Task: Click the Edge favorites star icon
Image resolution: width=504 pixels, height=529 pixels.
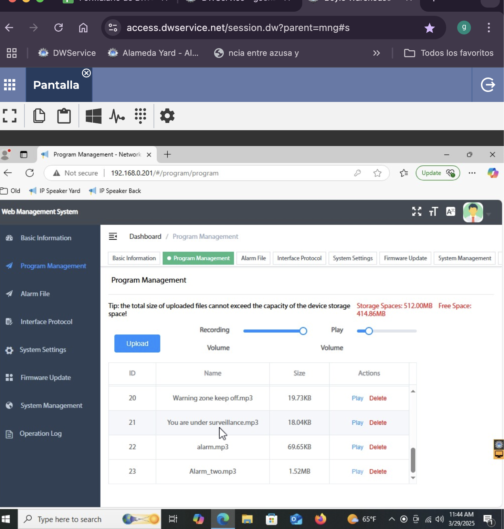Action: pyautogui.click(x=377, y=173)
